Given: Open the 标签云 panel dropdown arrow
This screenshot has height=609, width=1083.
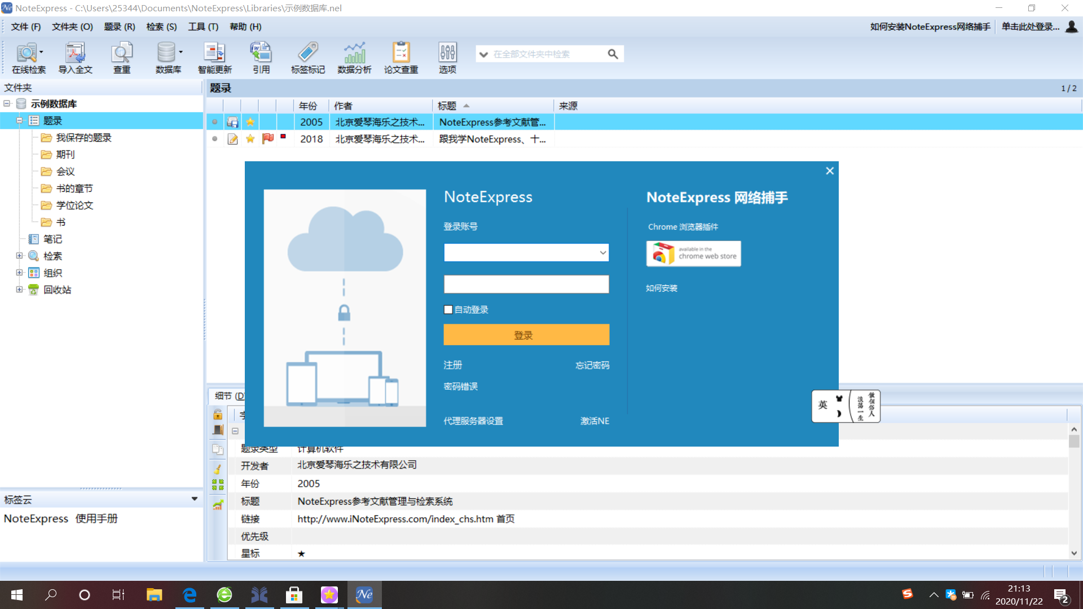Looking at the screenshot, I should [195, 499].
